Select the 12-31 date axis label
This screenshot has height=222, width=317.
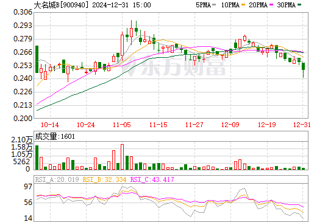302,125
